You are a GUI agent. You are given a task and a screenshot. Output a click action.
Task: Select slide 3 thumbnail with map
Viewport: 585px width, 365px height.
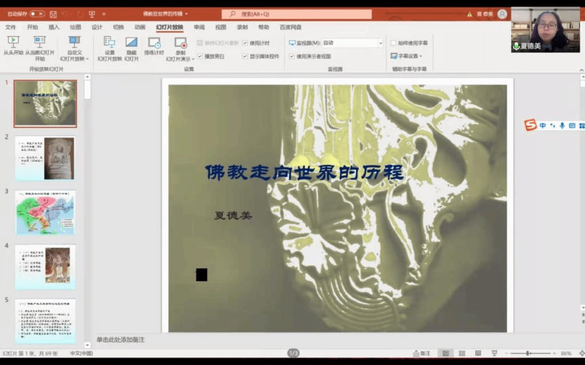point(45,212)
